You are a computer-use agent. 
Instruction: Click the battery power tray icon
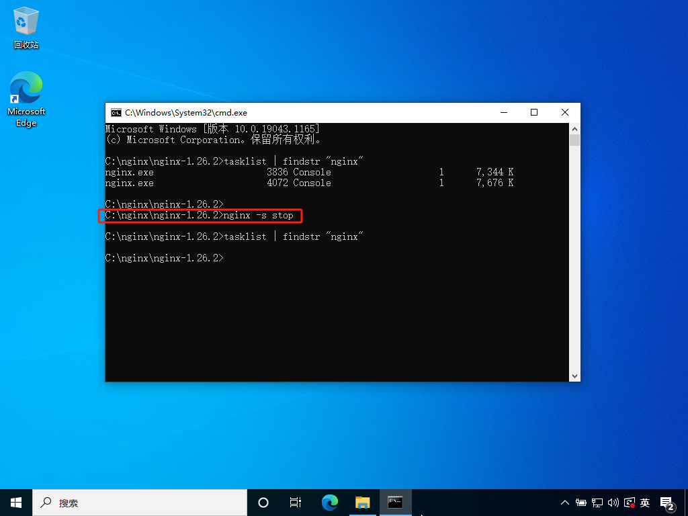581,503
